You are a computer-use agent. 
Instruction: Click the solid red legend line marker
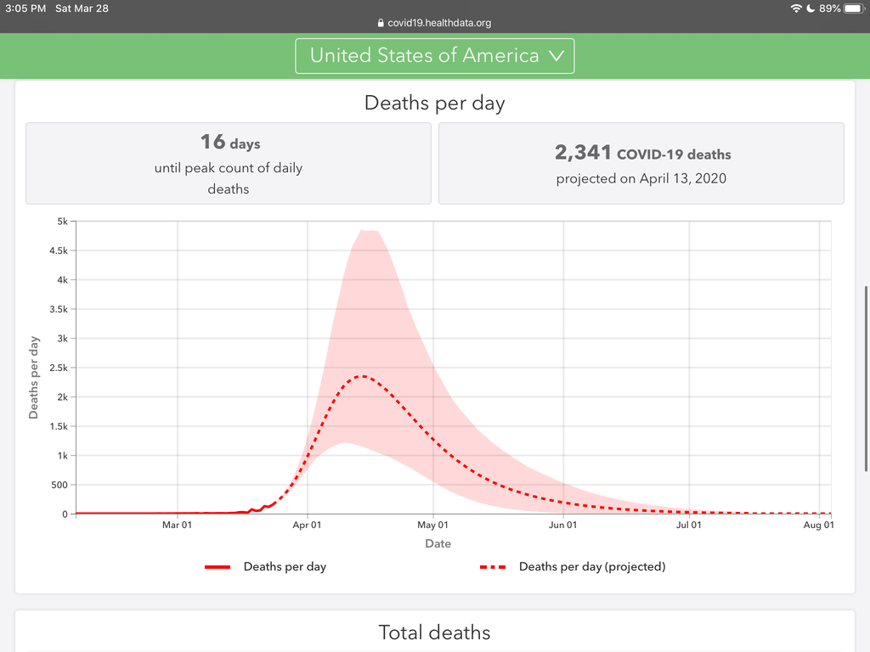pyautogui.click(x=217, y=567)
